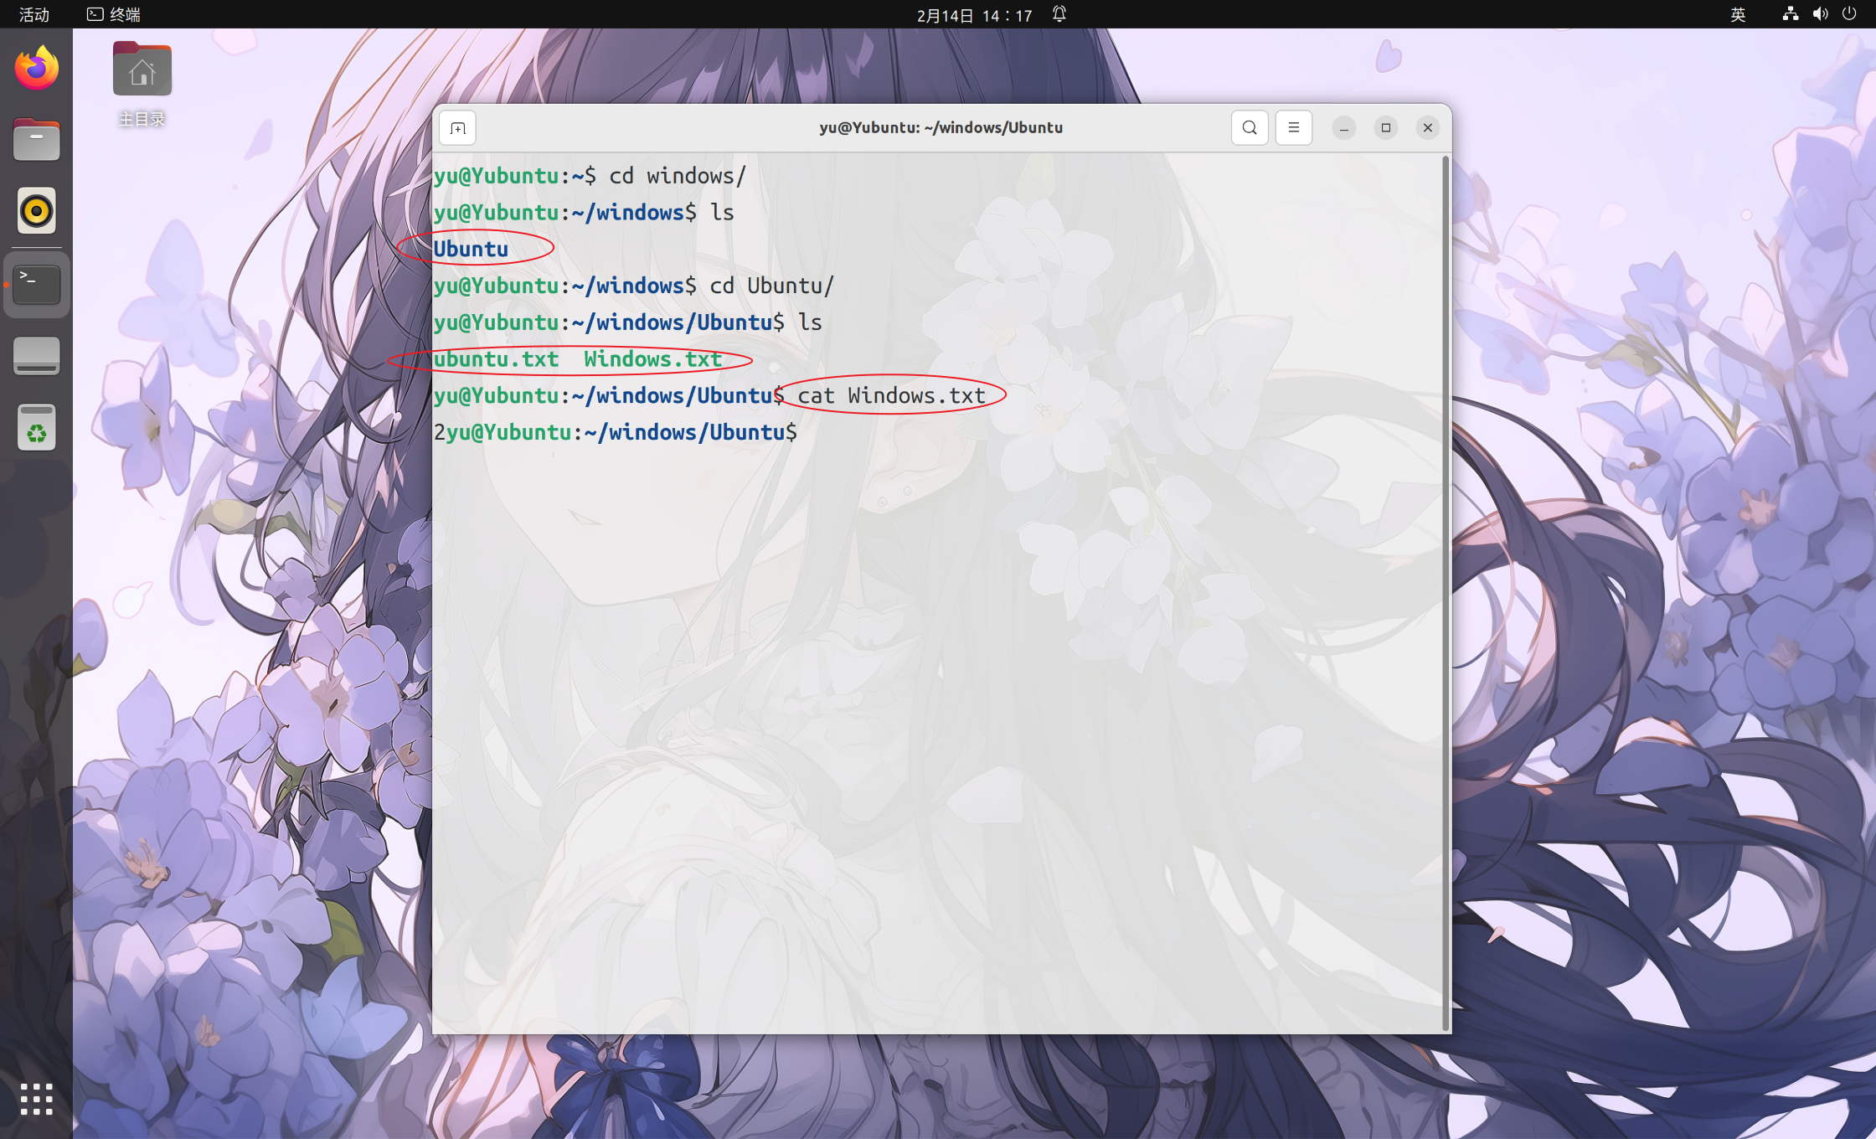Click the terminal vertical scrollbar
1876x1139 pixels.
(1445, 586)
